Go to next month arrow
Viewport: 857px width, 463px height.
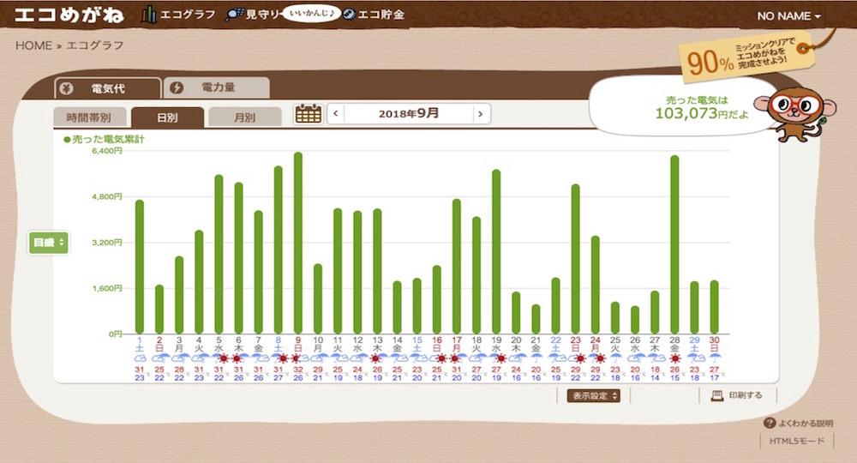click(481, 114)
